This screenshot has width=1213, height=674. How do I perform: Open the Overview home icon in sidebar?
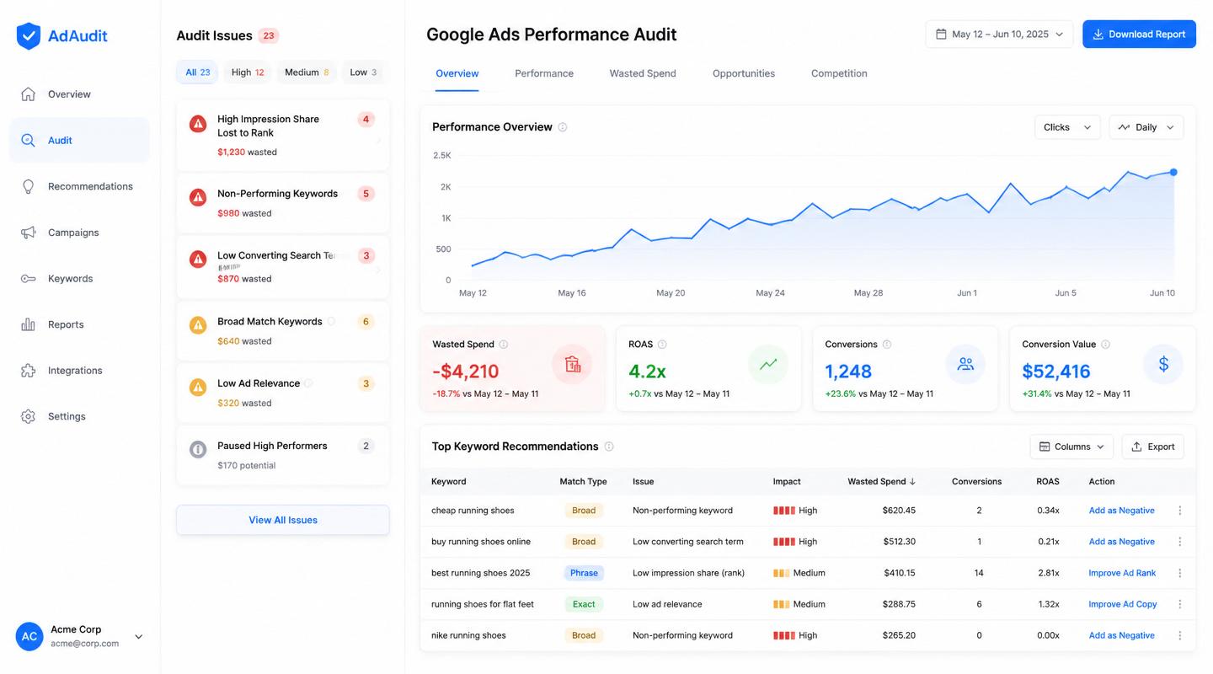pyautogui.click(x=28, y=94)
